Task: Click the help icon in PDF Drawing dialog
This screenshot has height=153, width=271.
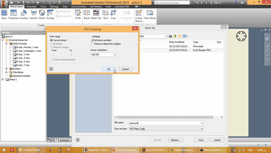Action: (51, 69)
